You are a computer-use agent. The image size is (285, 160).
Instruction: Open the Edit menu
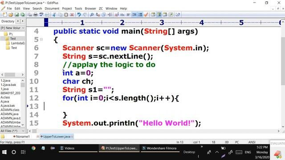click(x=17, y=8)
